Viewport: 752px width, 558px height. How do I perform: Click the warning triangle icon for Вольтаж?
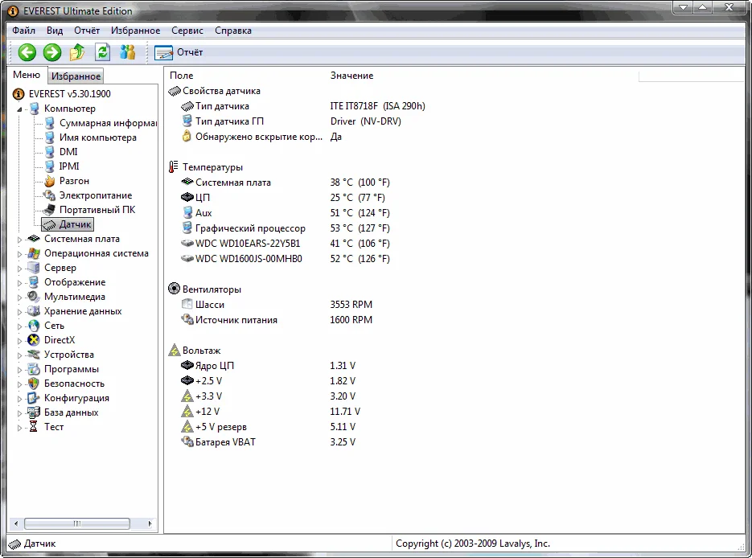(x=174, y=351)
